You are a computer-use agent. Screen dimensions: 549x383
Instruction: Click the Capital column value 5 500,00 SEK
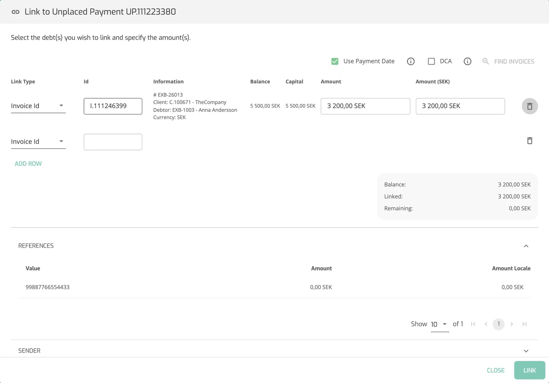300,106
